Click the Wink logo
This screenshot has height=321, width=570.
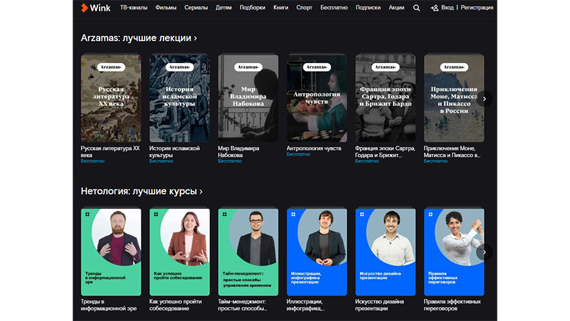(x=96, y=7)
